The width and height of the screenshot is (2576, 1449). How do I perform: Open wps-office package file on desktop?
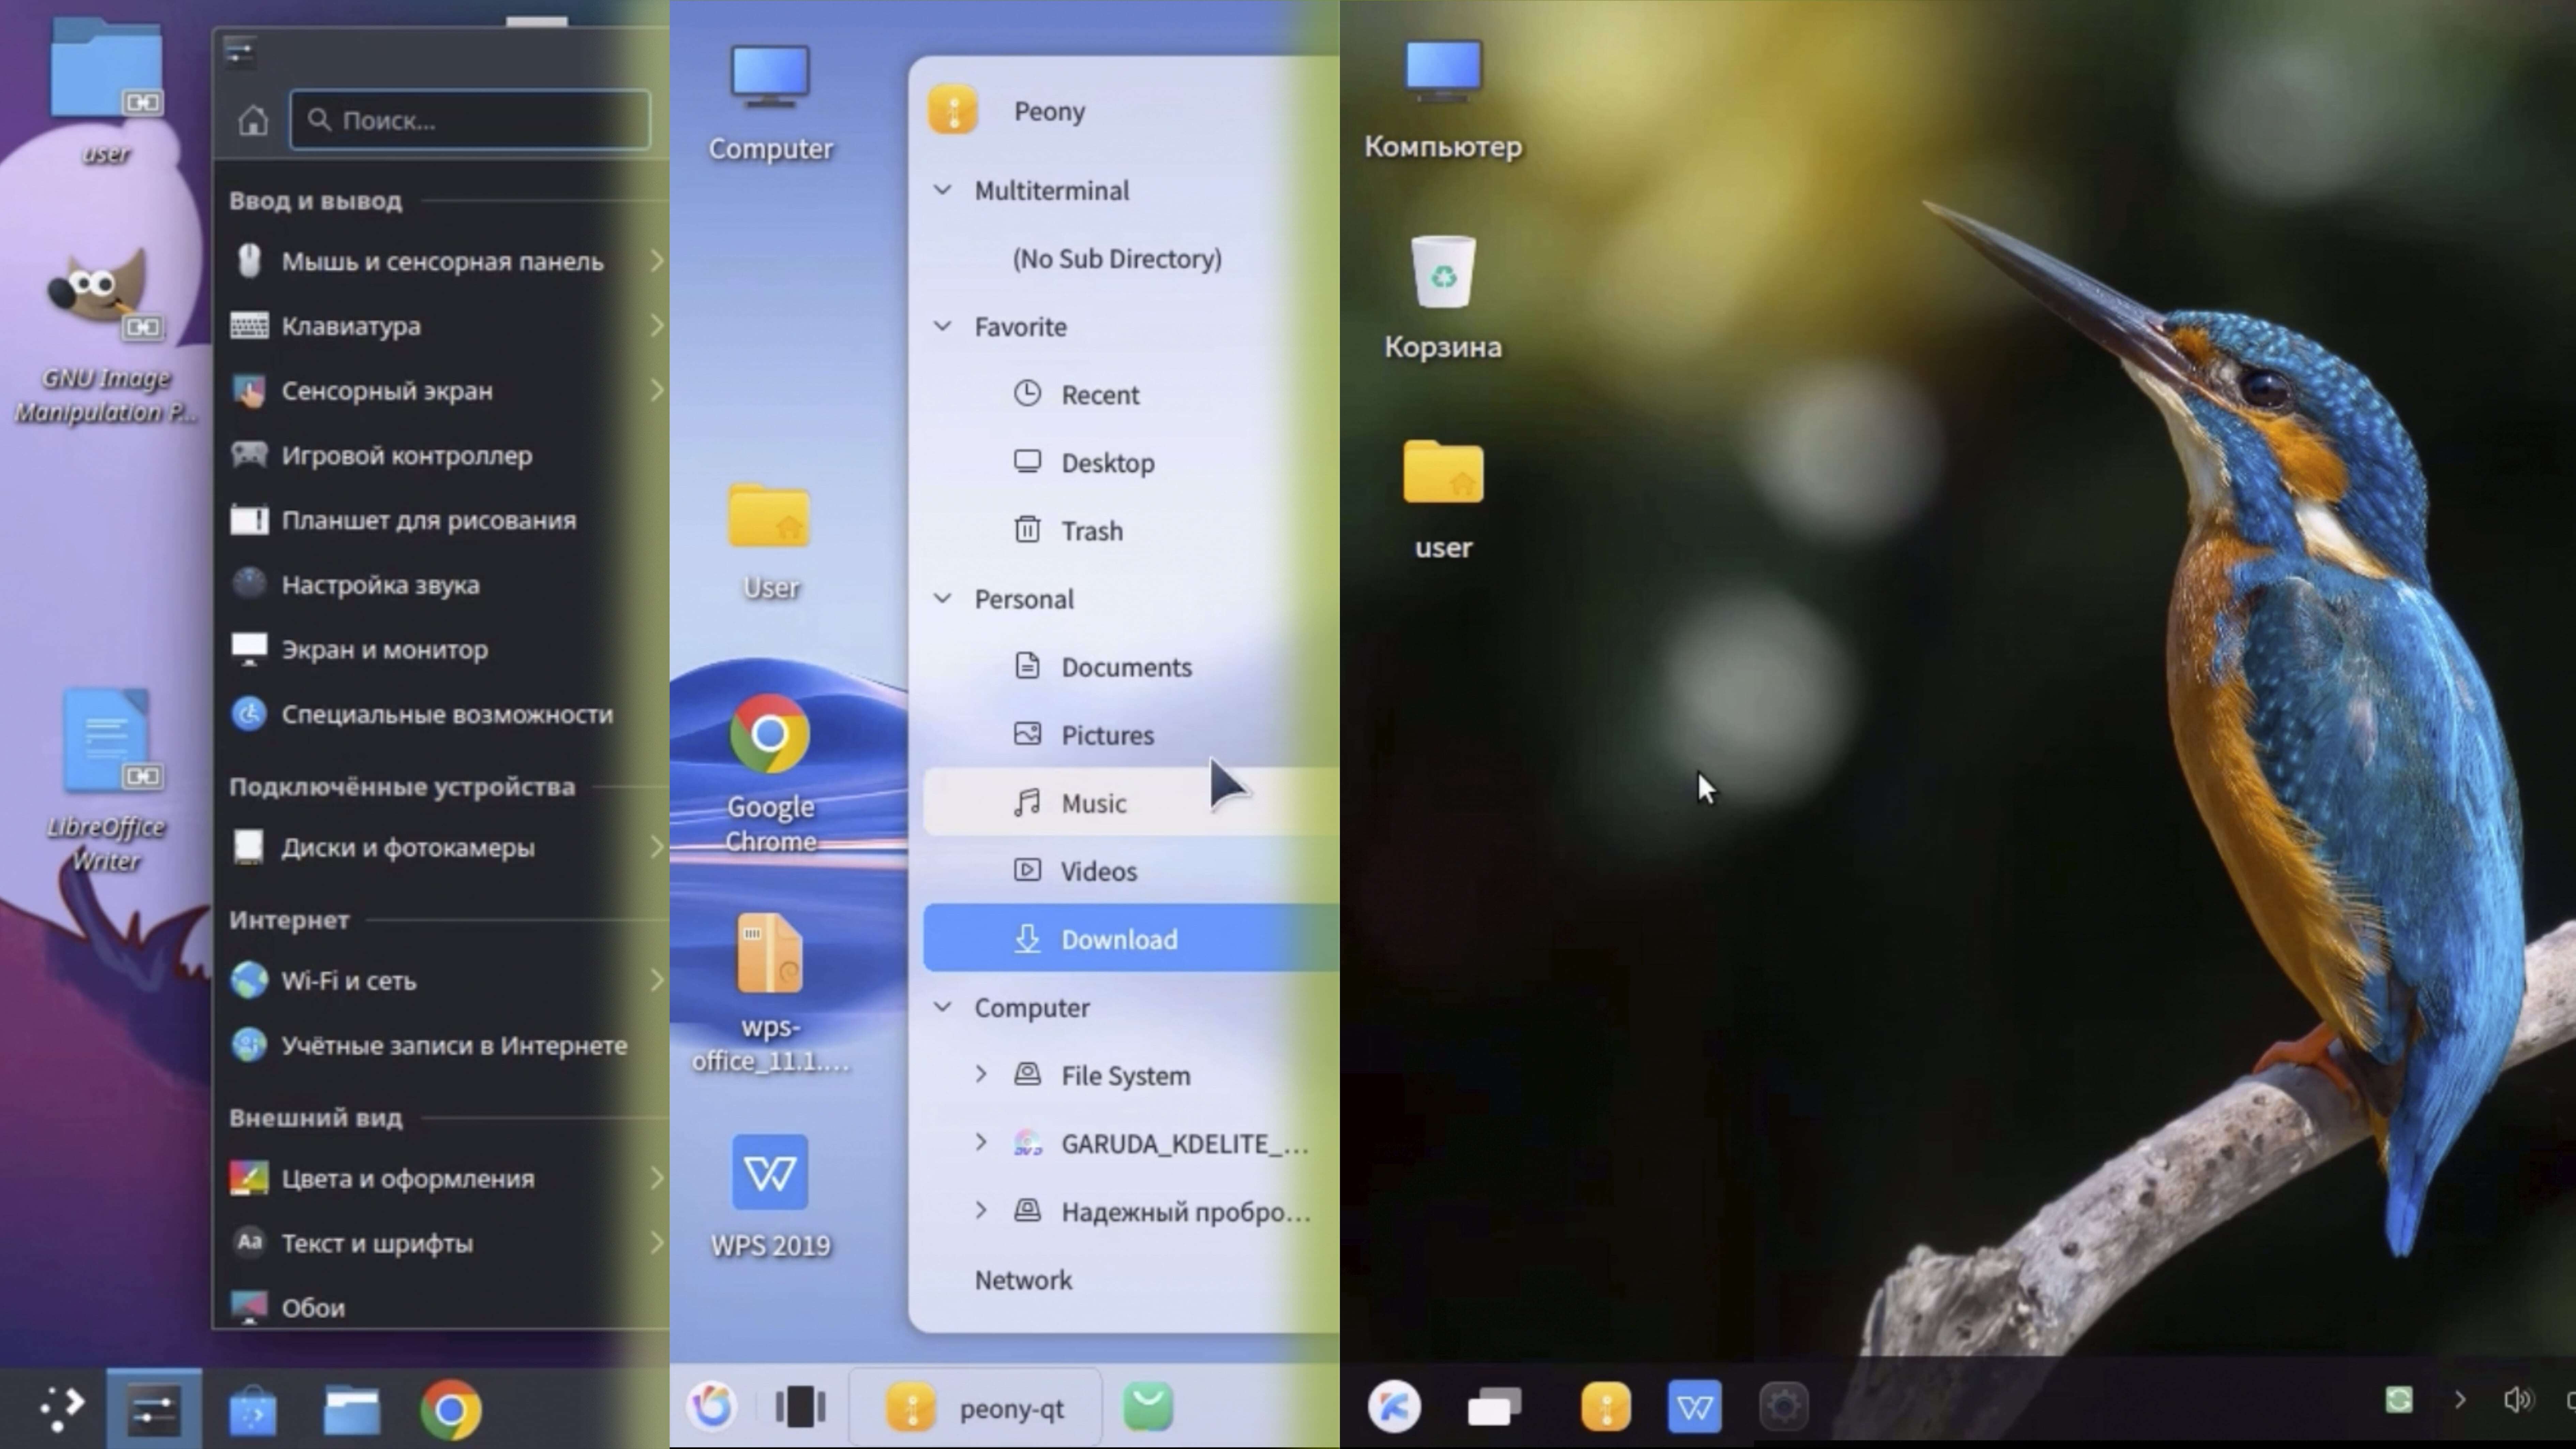770,993
